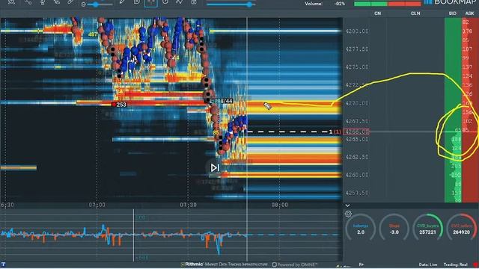Viewport: 479px width, 269px height.
Task: Click the 6:30 time axis label
Action: coord(7,205)
